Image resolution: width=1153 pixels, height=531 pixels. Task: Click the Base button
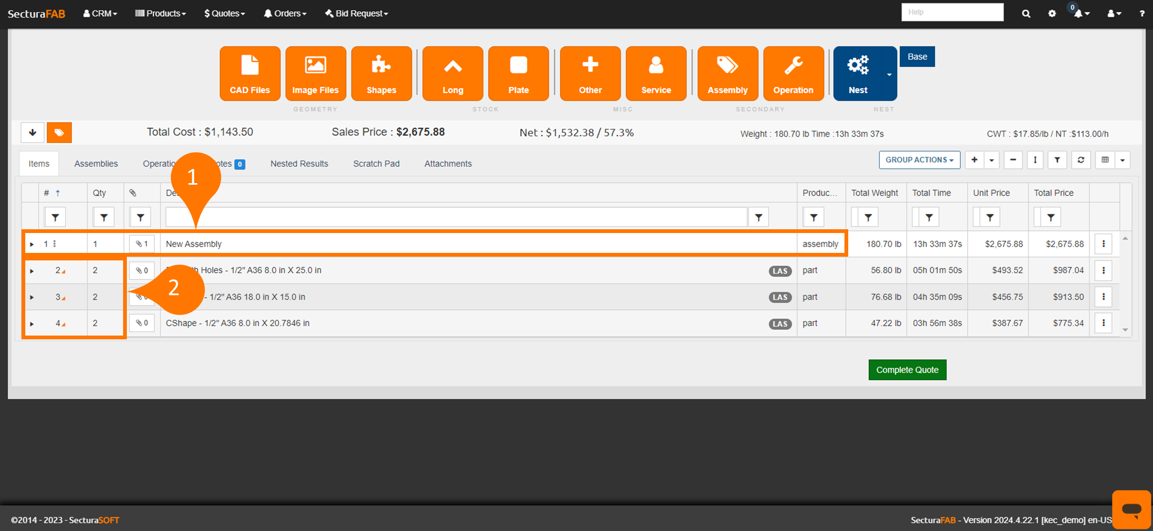click(x=917, y=57)
